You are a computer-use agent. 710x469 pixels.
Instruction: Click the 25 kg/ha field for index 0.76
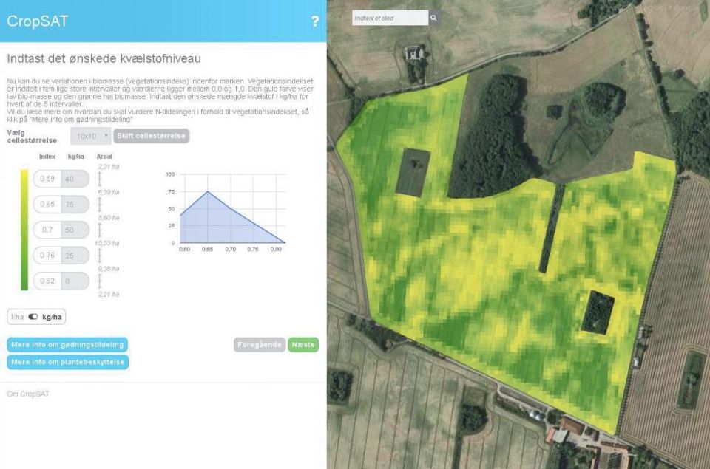tap(71, 255)
